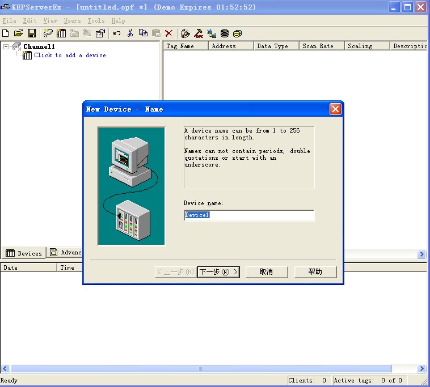The image size is (430, 387).
Task: Open the Users menu
Action: pyautogui.click(x=72, y=20)
